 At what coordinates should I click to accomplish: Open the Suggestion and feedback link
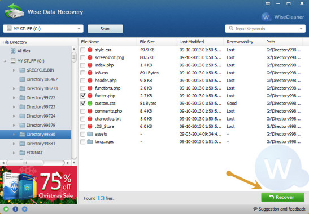tap(279, 209)
